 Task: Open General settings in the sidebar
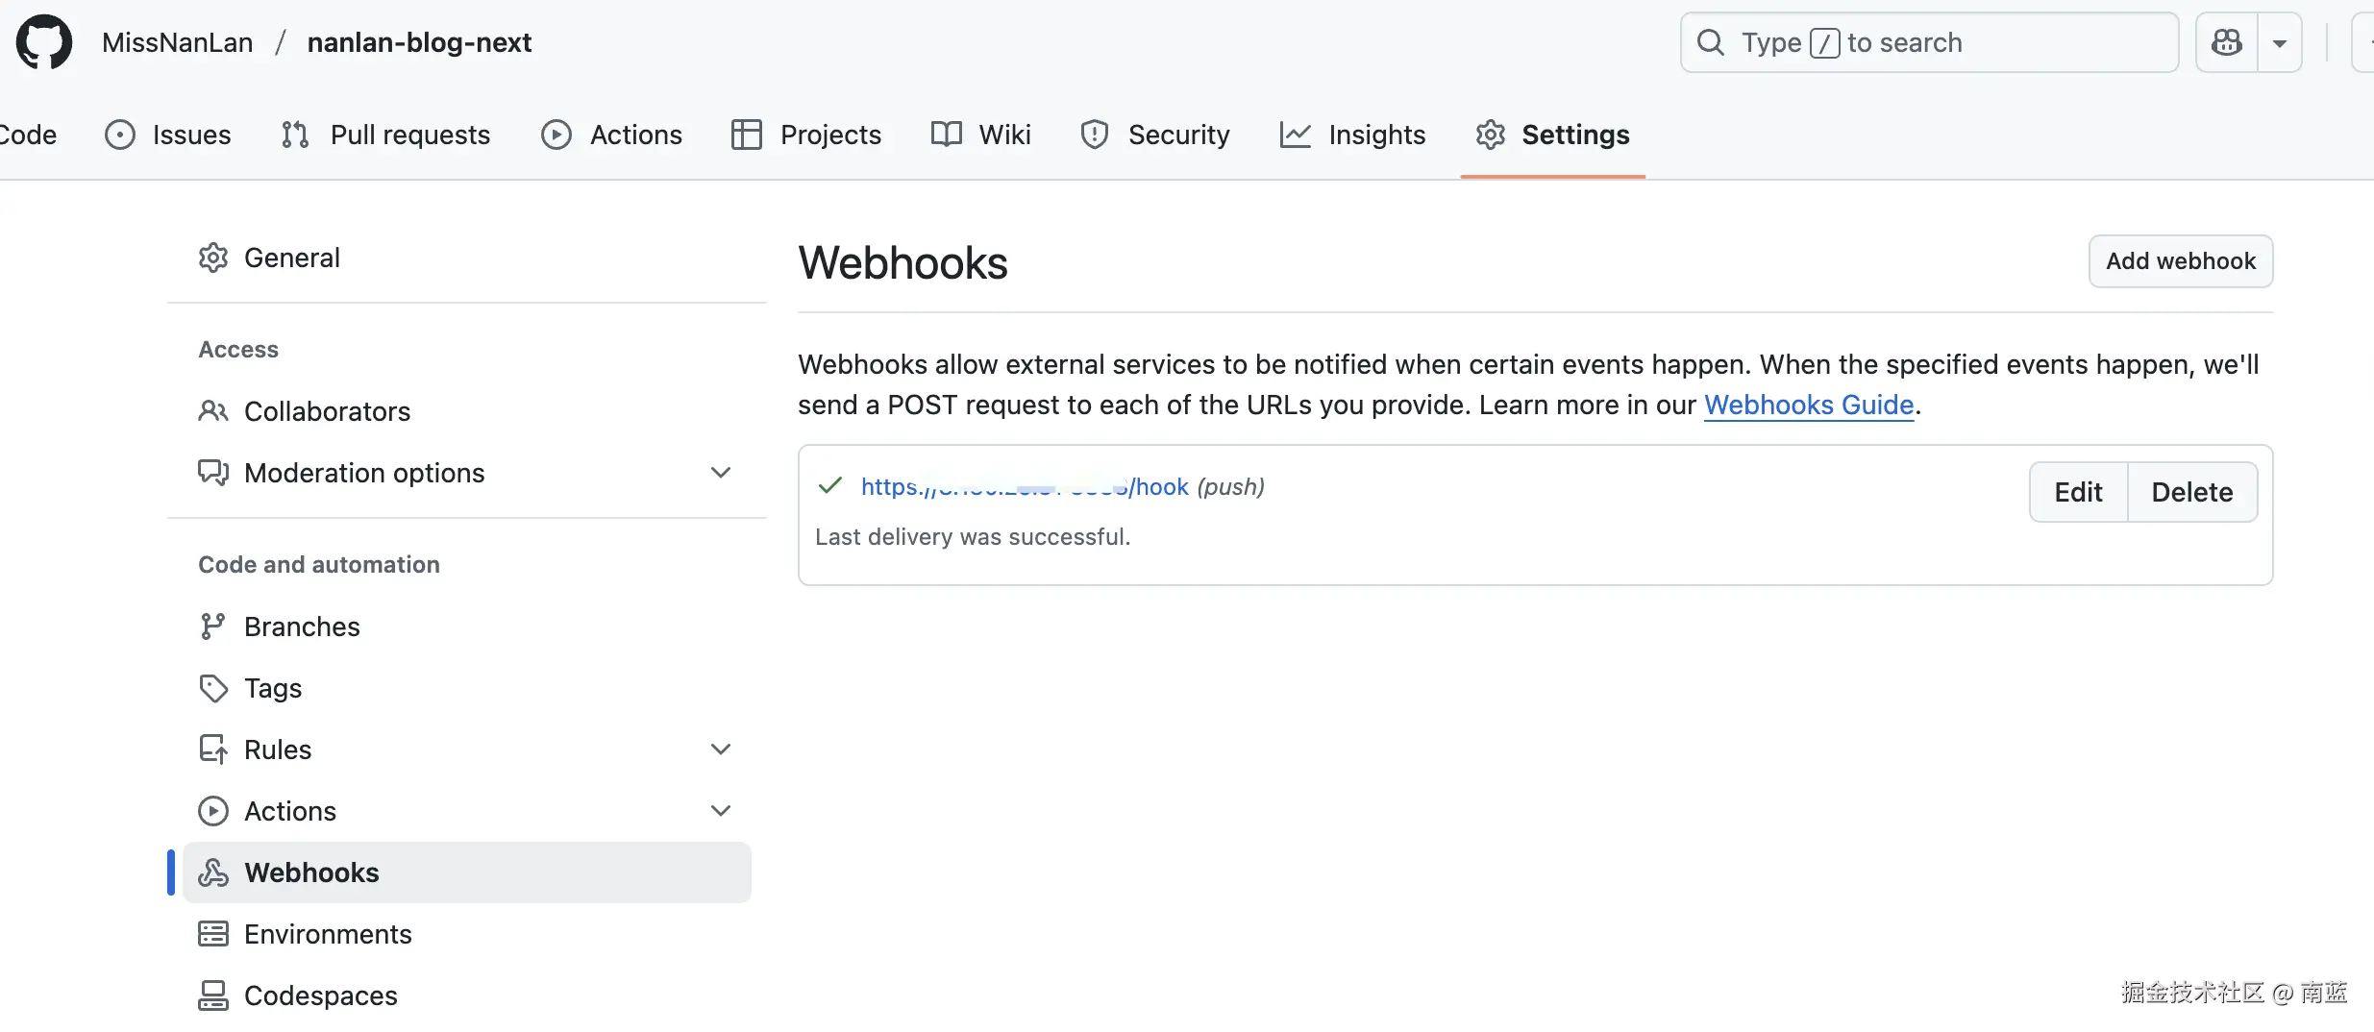(x=291, y=258)
